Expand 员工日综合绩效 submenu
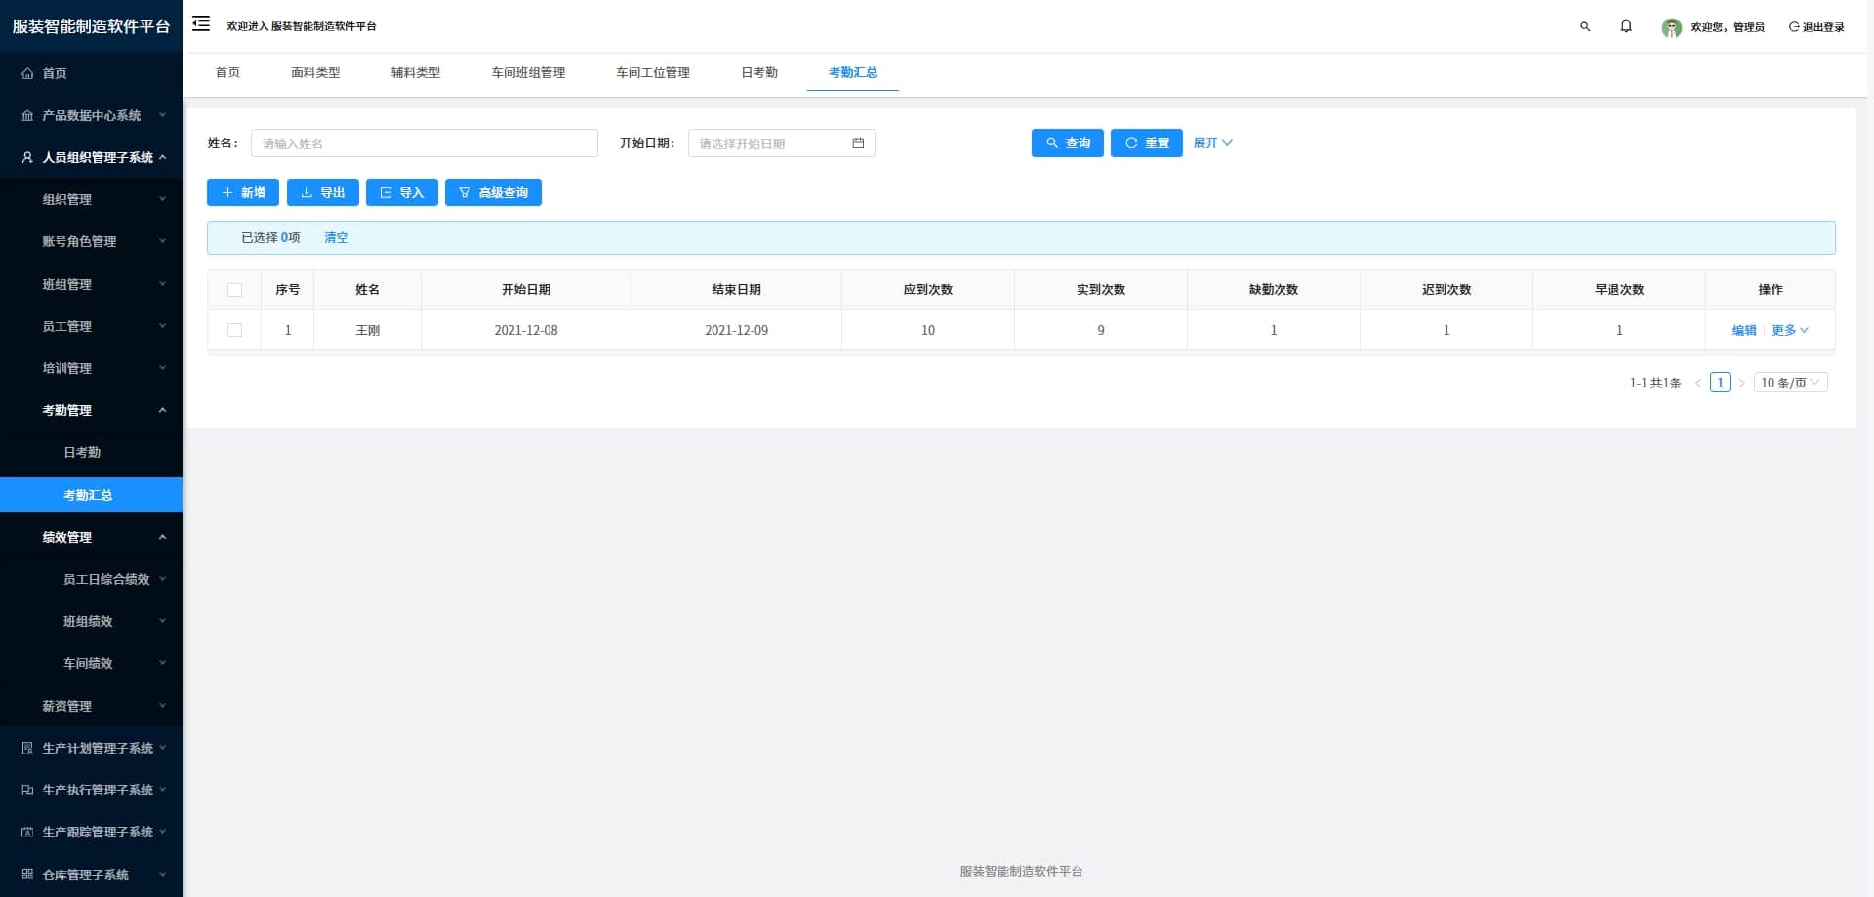1874x897 pixels. point(91,579)
